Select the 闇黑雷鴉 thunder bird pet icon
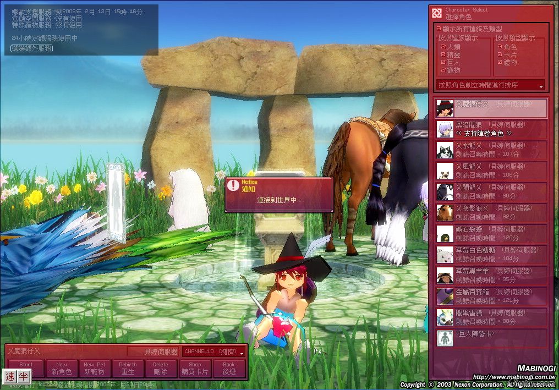 445,317
